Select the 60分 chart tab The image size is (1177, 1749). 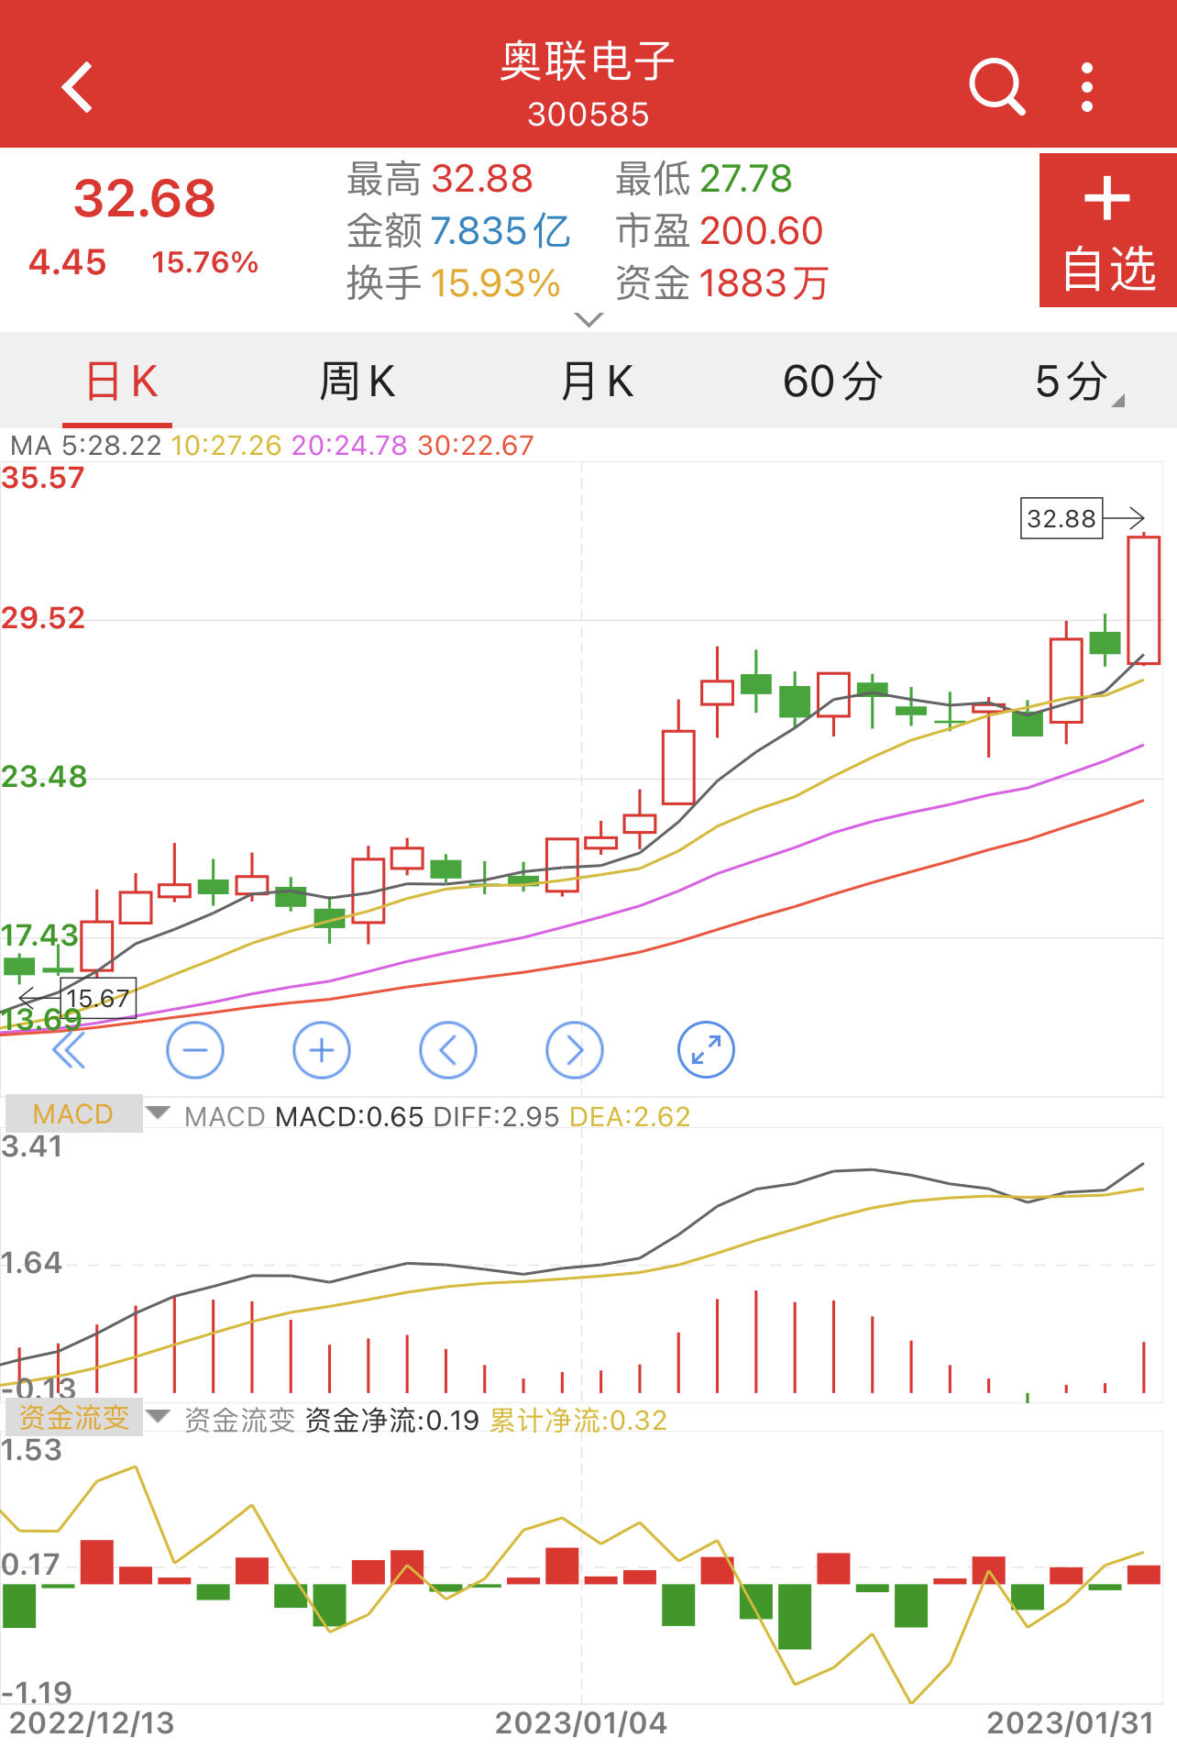[832, 382]
